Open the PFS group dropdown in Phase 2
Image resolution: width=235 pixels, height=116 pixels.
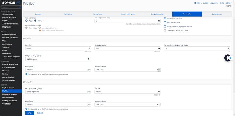pyautogui.click(x=58, y=92)
